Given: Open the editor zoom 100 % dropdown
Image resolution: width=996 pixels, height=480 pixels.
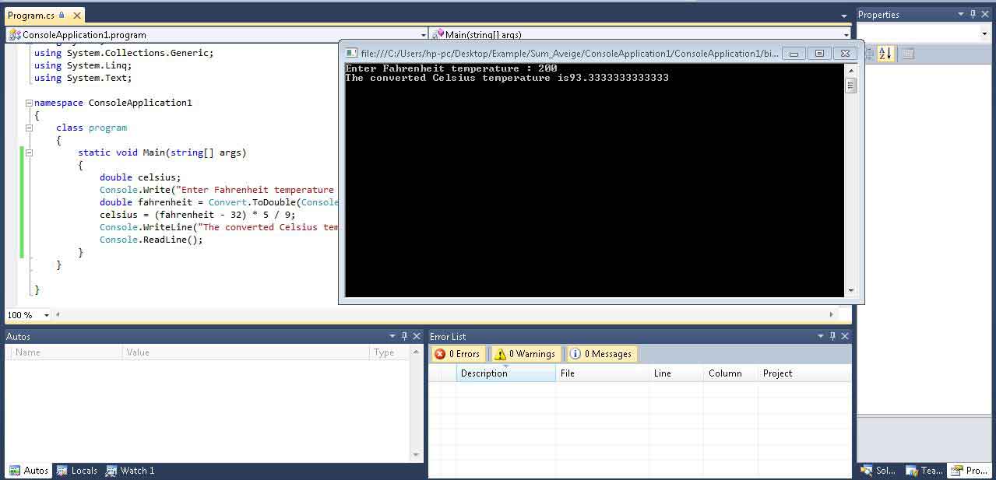Looking at the screenshot, I should [x=46, y=315].
